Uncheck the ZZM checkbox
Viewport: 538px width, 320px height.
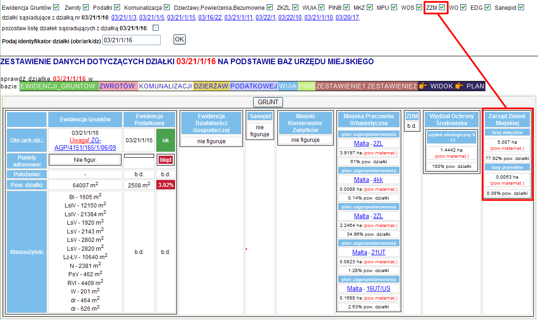[x=442, y=7]
